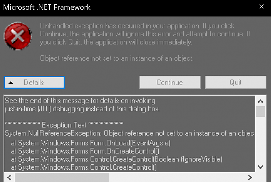
Task: Click the horizontal scrollbar right arrow
Action: (x=250, y=177)
